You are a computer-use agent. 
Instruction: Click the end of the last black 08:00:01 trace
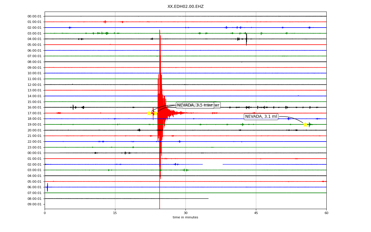click(x=208, y=199)
